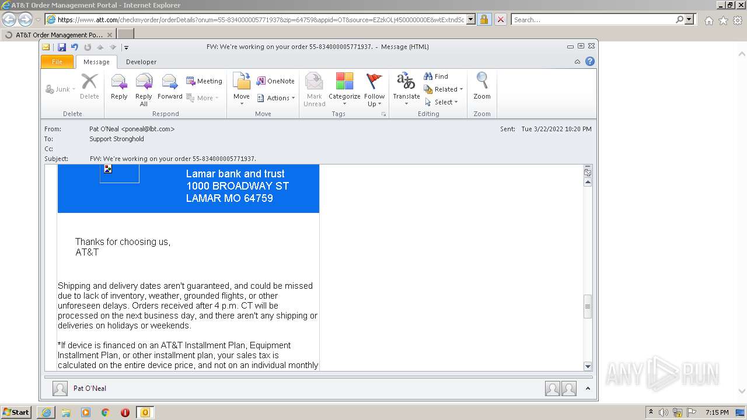Click the security lock icon in address bar
This screenshot has width=747, height=420.
point(484,19)
